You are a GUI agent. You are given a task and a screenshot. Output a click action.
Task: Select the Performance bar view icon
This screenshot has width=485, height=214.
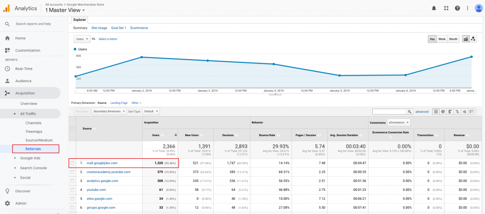click(450, 111)
